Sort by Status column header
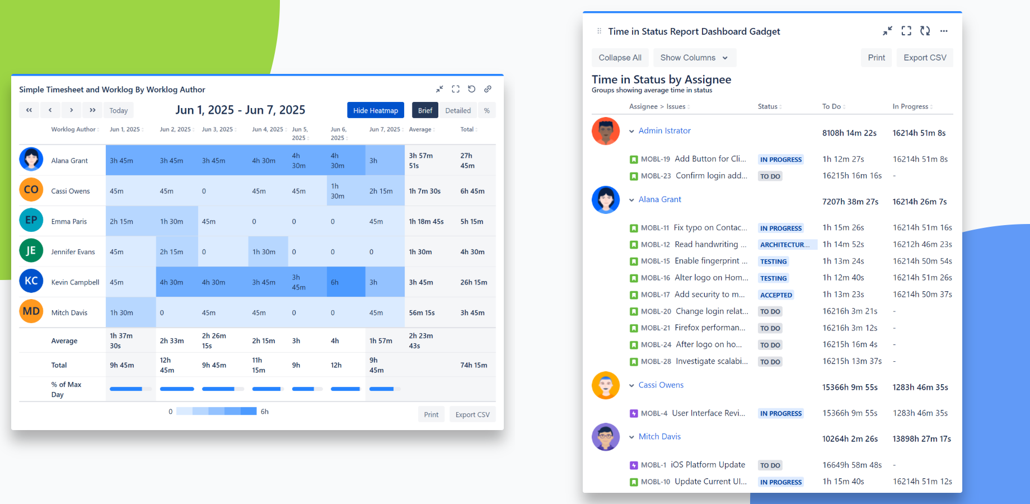The height and width of the screenshot is (504, 1030). (770, 106)
